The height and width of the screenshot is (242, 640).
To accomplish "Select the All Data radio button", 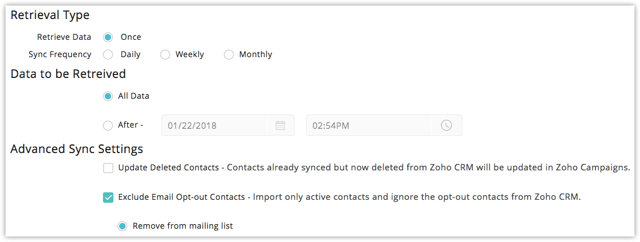I will (x=108, y=96).
